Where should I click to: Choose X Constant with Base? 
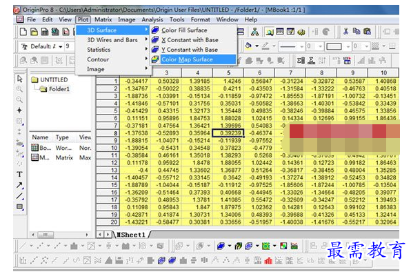193,40
